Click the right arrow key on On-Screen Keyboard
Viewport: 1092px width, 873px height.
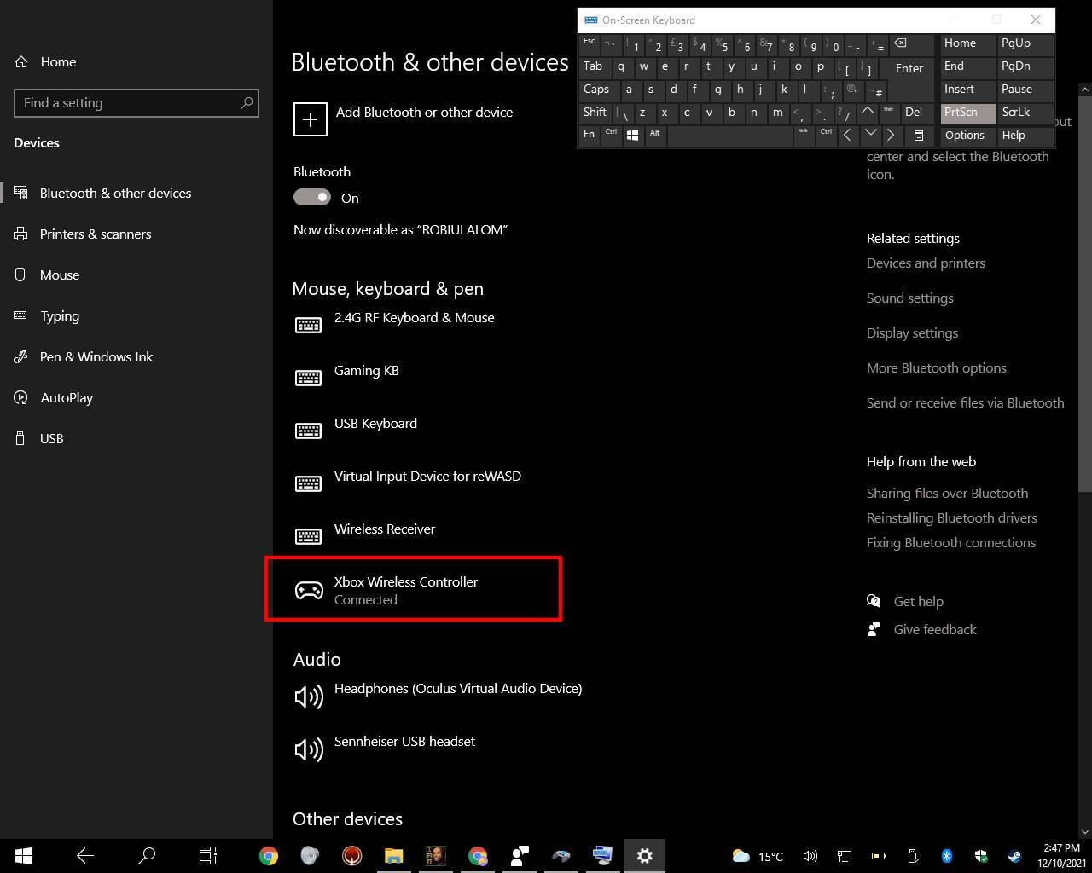coord(892,136)
